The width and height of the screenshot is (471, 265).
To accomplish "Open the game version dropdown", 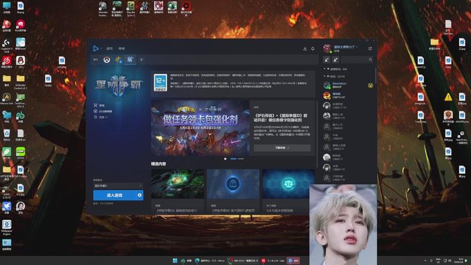I will click(118, 185).
